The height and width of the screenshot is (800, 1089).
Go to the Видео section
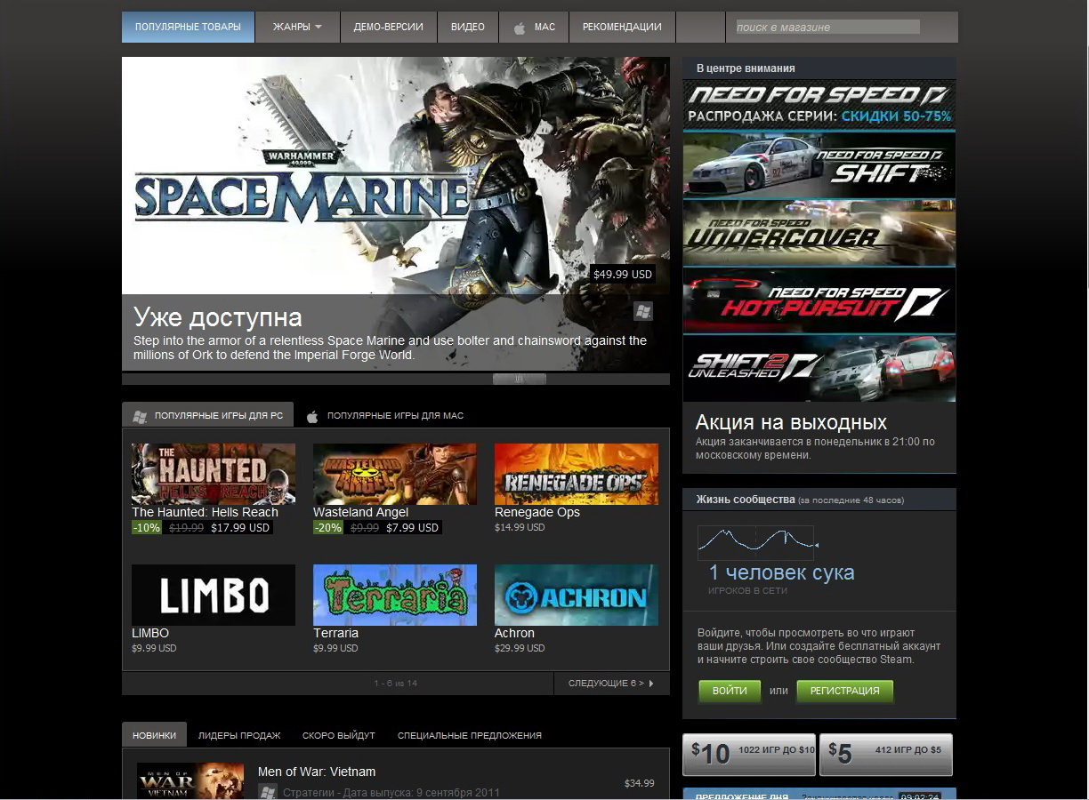(x=468, y=27)
